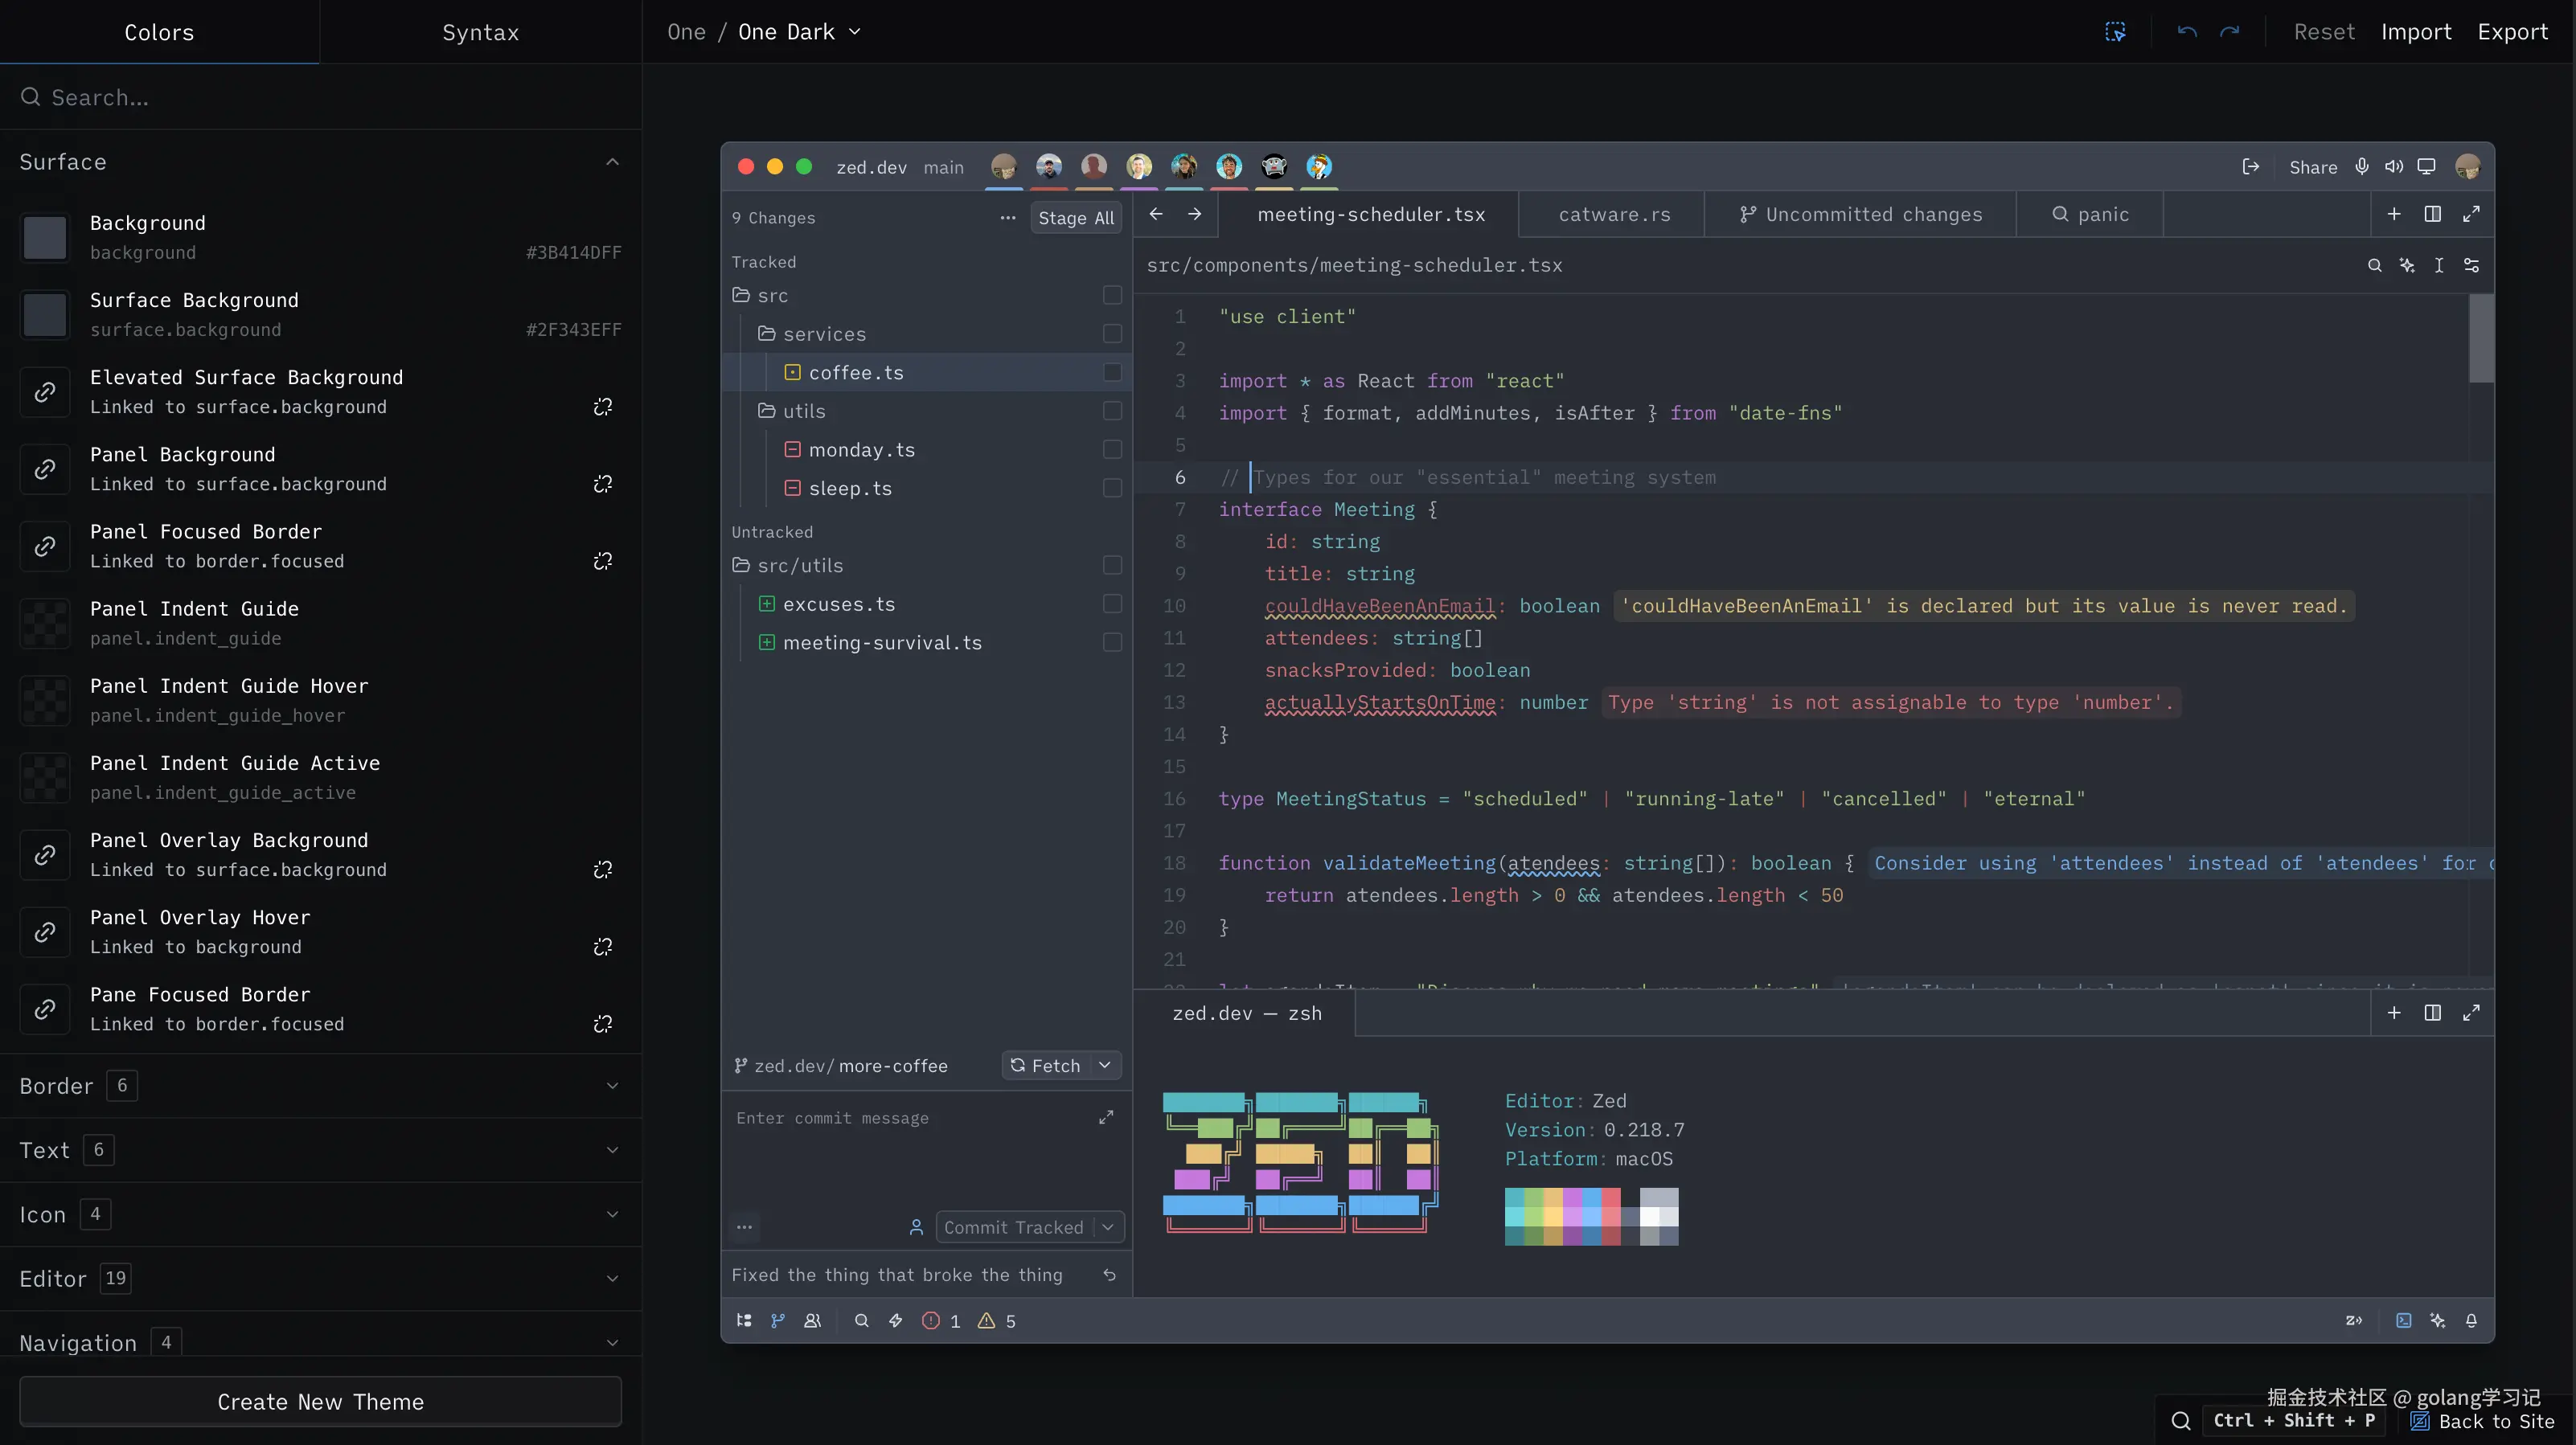Screen dimensions: 2576x1445
Task: Click the error diagnostics icon in status bar
Action: (x=930, y=1321)
